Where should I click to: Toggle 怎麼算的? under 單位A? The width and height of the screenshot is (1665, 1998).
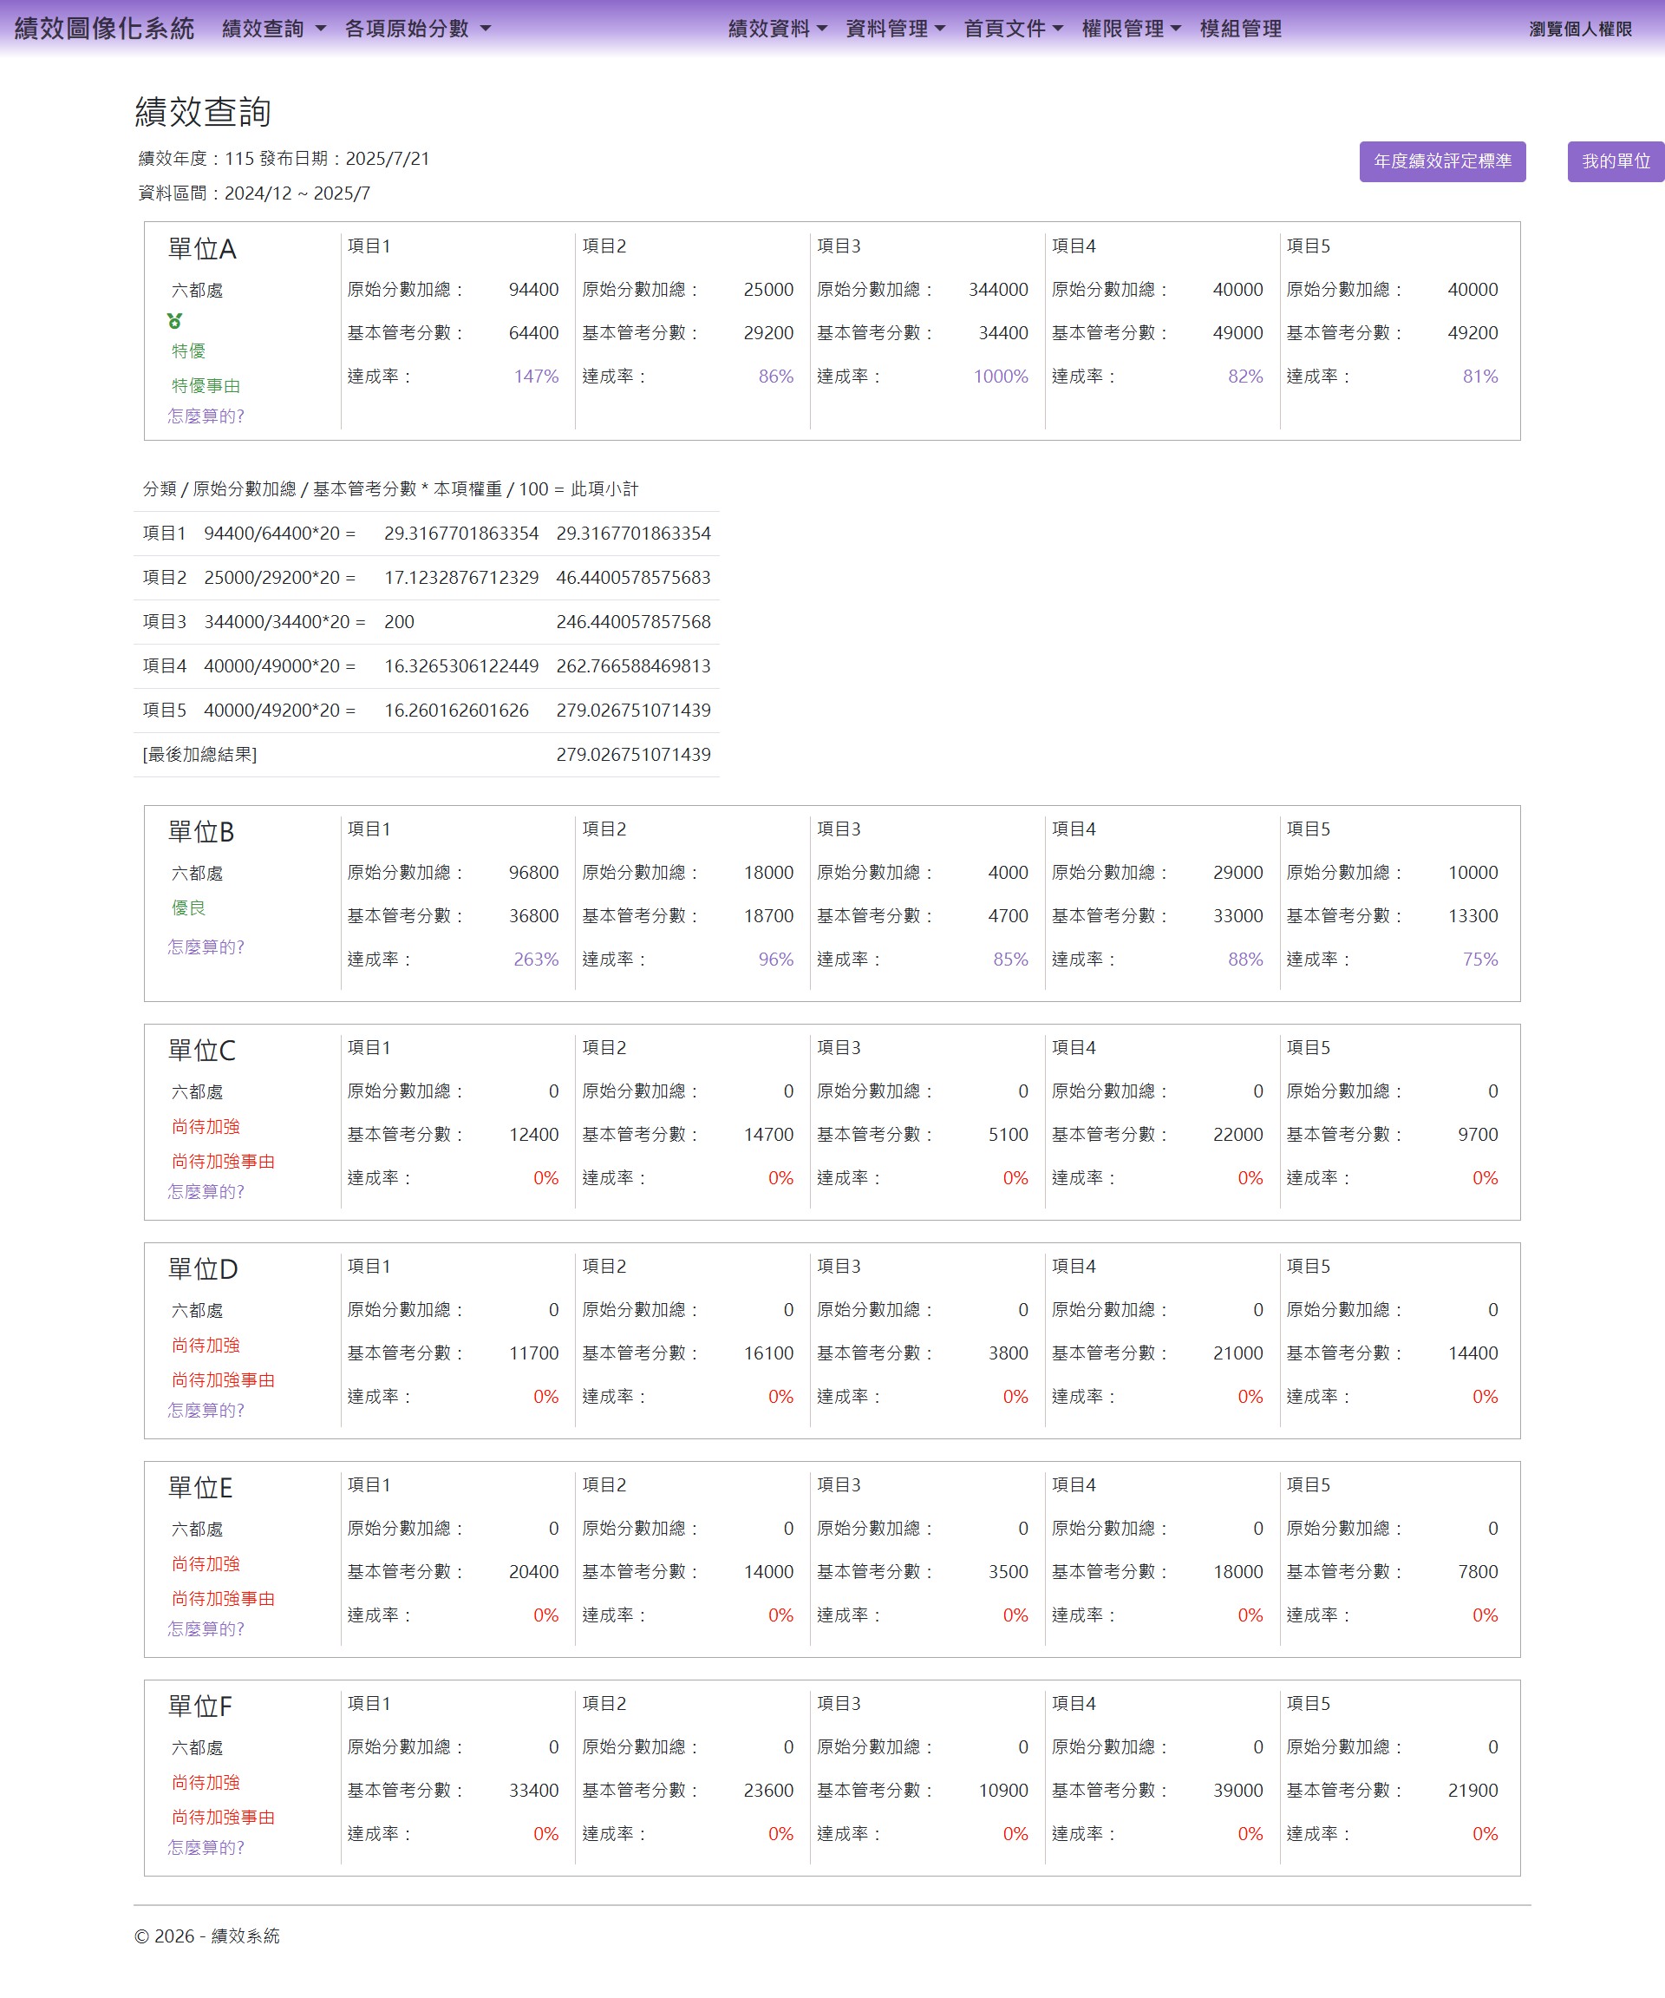[x=206, y=416]
